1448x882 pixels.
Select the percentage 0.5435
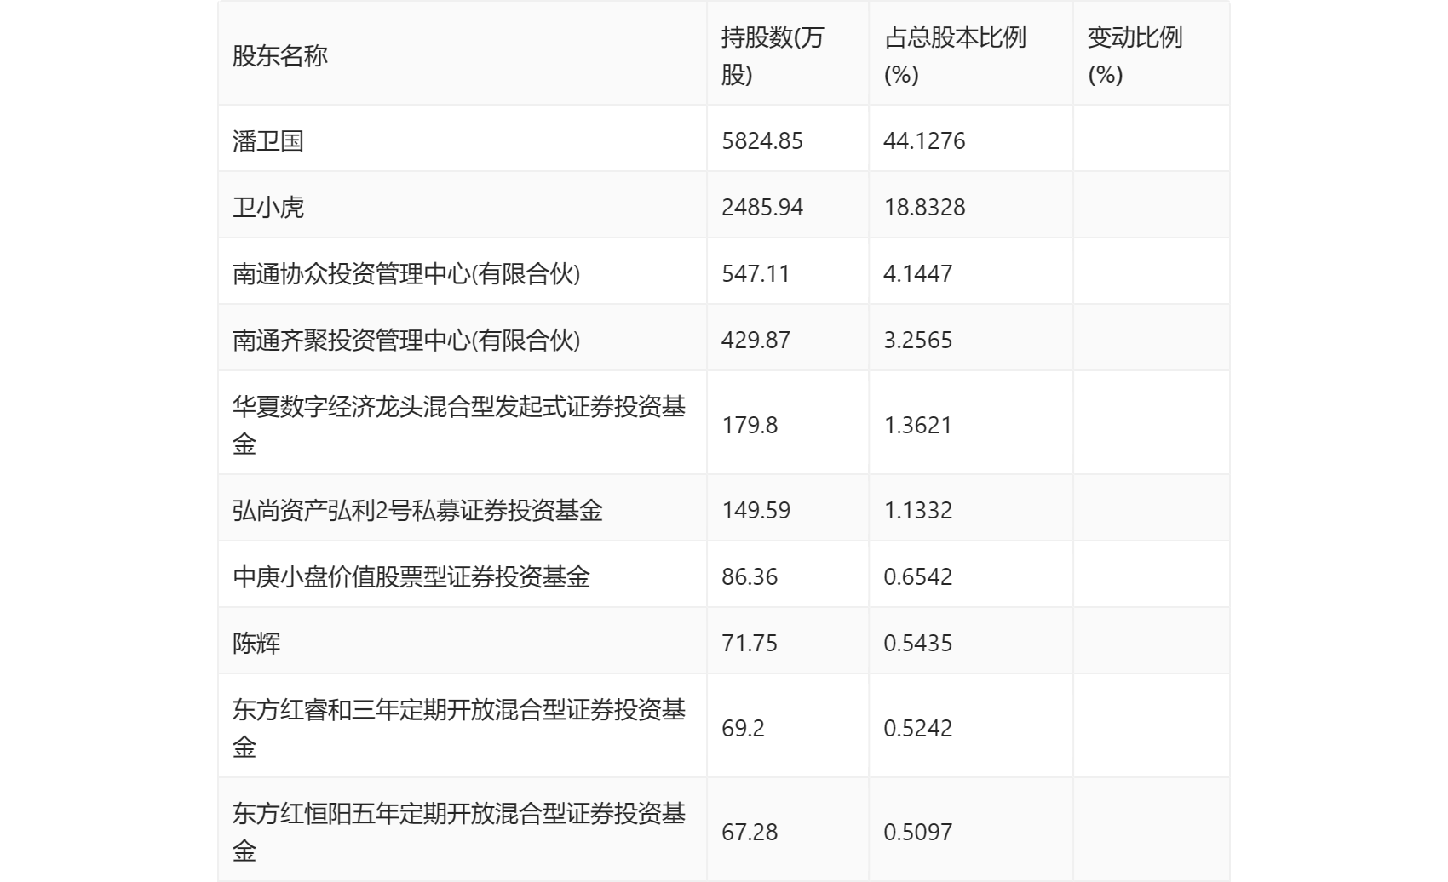(918, 643)
